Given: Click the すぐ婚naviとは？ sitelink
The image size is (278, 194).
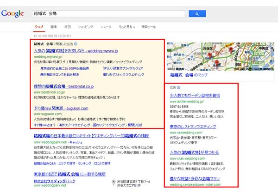Looking at the screenshot, I should pos(44,125).
